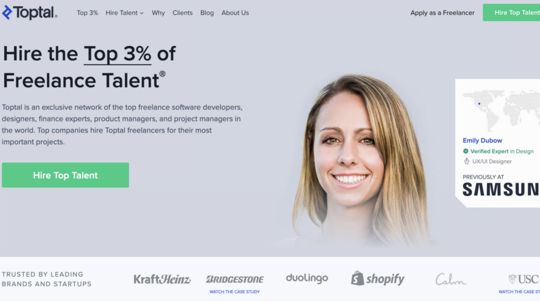The image size is (540, 303).
Task: Select the Calm brand logo
Action: [x=451, y=279]
